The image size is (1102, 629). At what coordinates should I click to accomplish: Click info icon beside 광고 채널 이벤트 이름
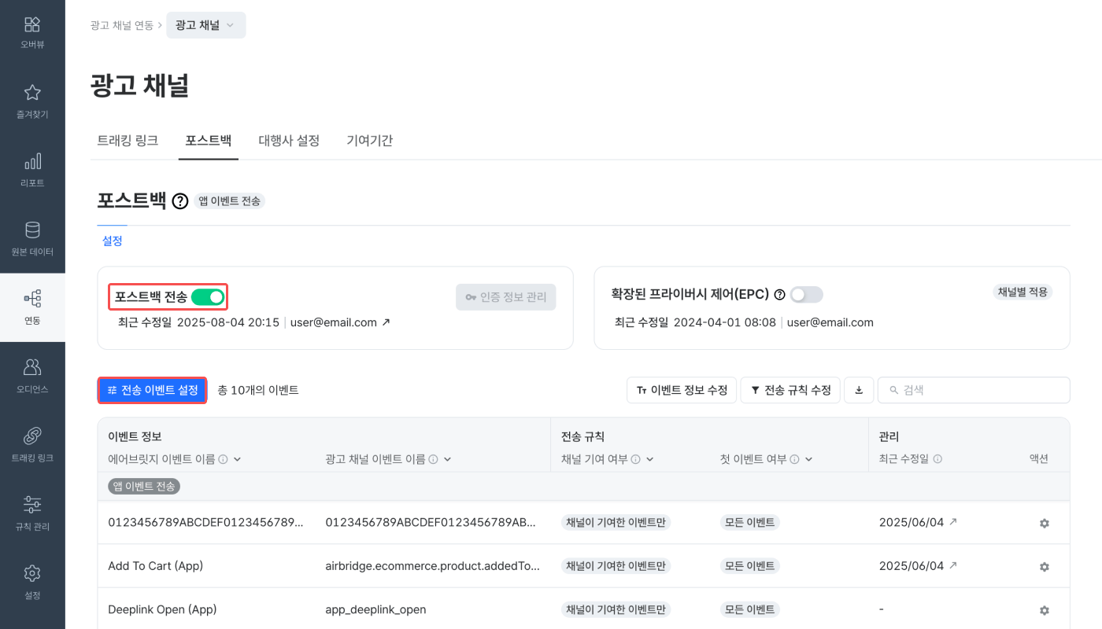tap(434, 459)
